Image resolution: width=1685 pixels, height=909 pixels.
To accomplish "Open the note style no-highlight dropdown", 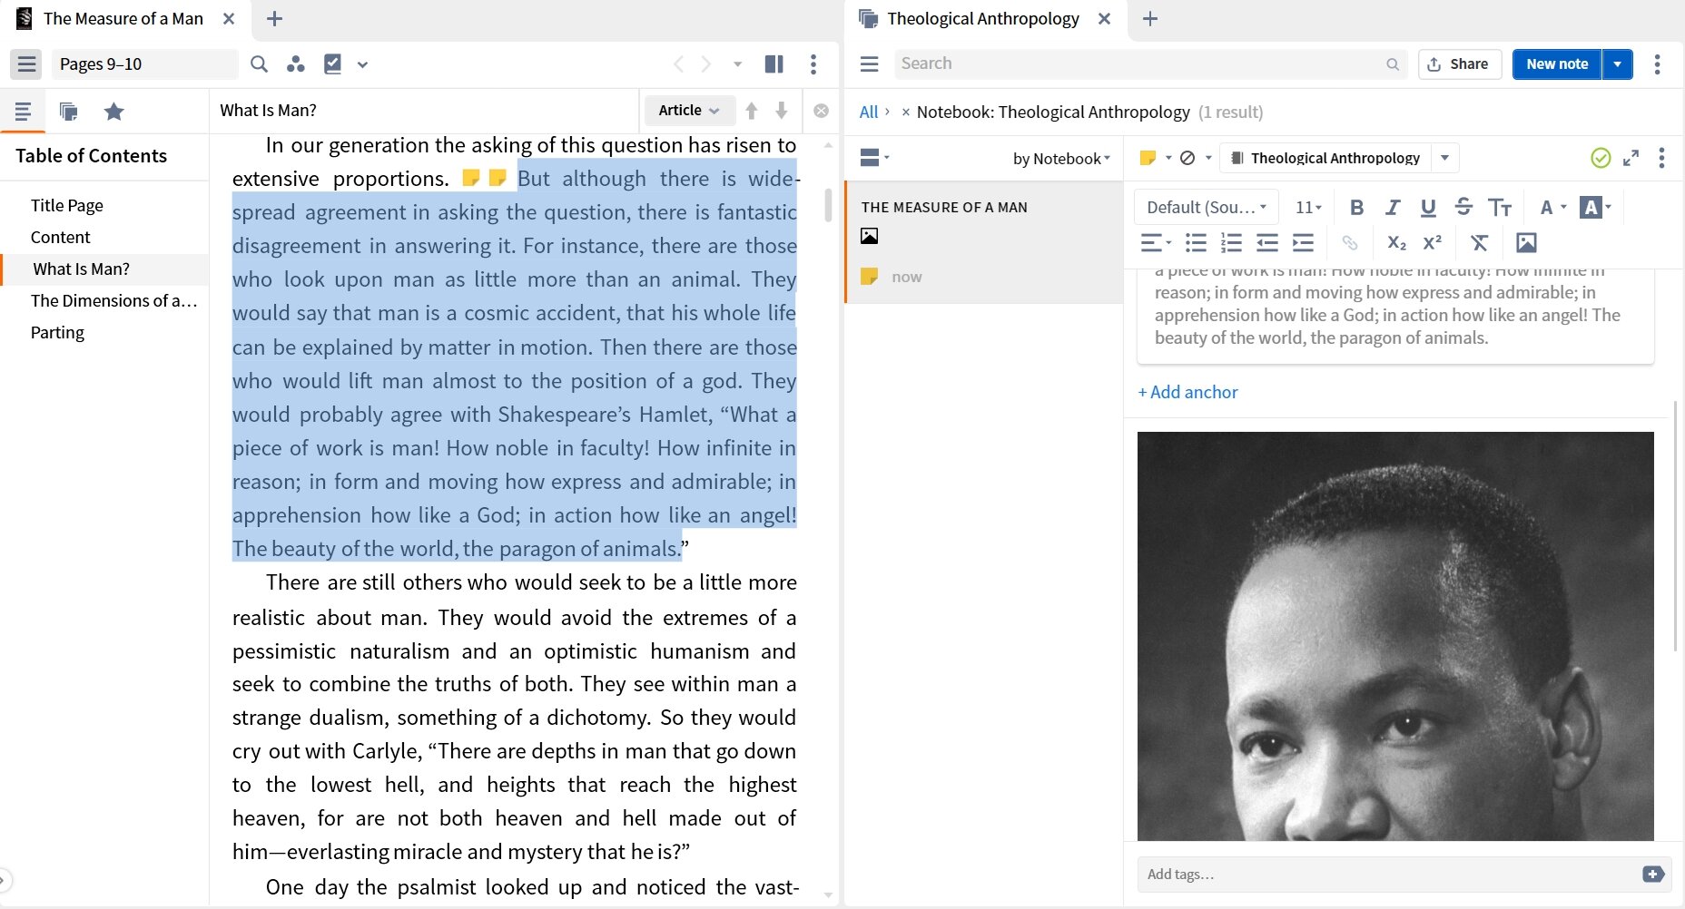I will pos(1195,158).
